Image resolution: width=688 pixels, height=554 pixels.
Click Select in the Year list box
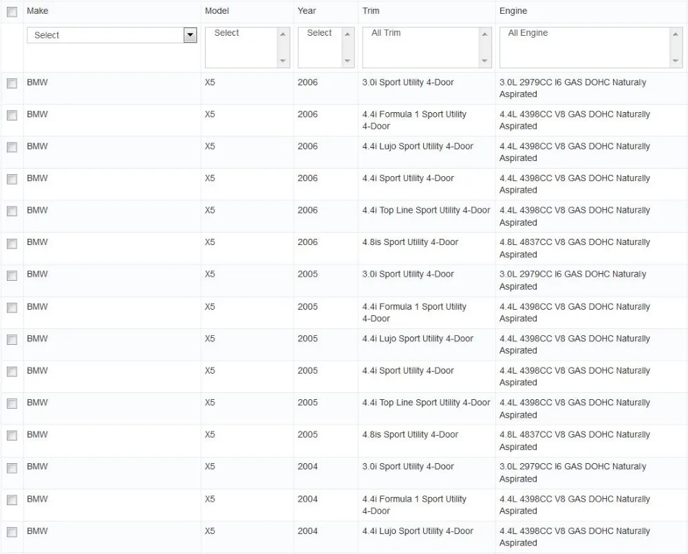click(x=319, y=33)
